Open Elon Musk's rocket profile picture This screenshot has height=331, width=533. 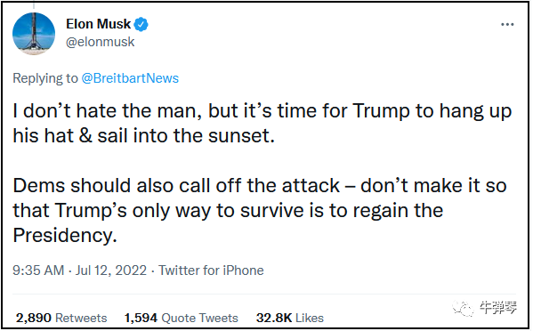pos(34,34)
